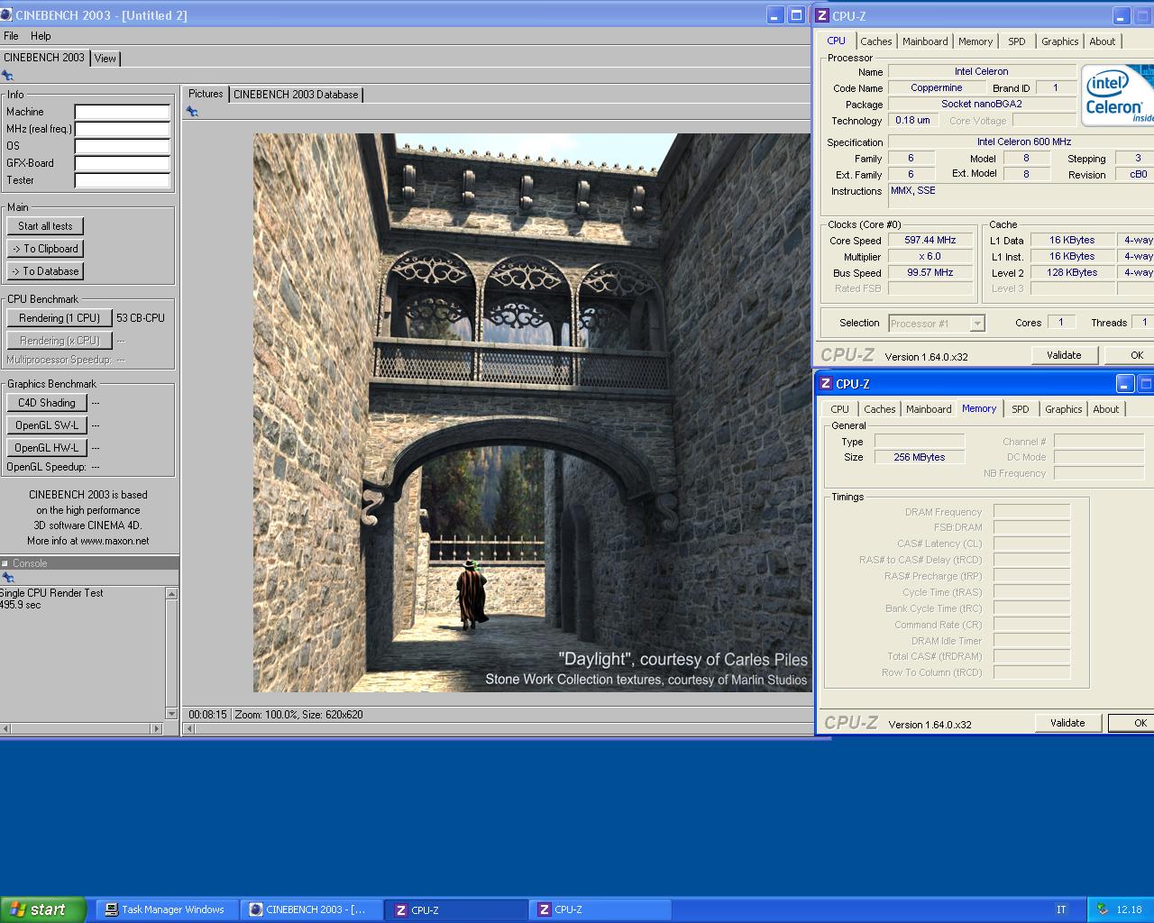Click console horizontal scrollbar left arrow
Screen dimensions: 1154x923
tap(7, 728)
